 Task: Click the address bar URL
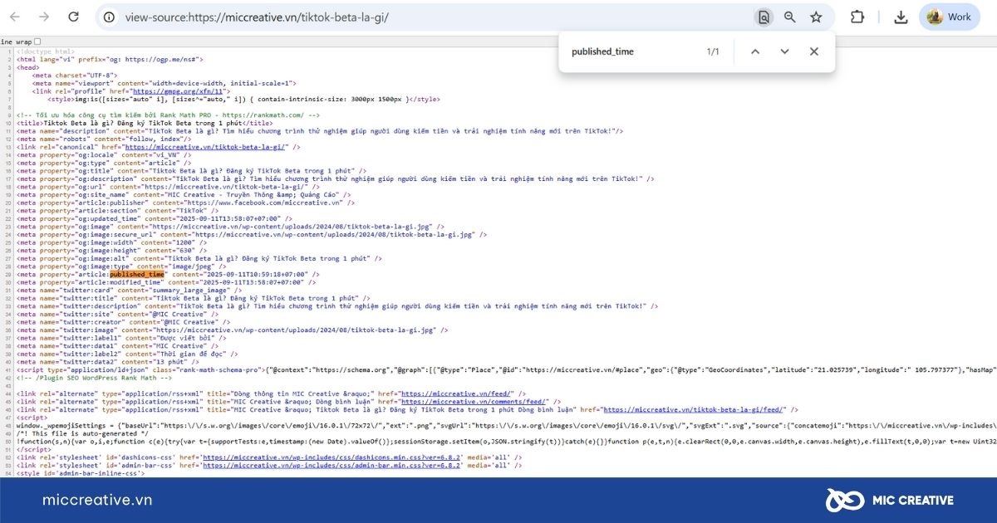point(256,17)
